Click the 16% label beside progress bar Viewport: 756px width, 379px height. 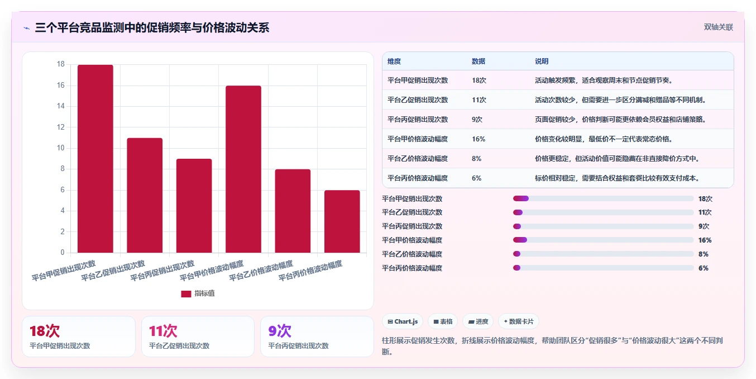pos(705,240)
